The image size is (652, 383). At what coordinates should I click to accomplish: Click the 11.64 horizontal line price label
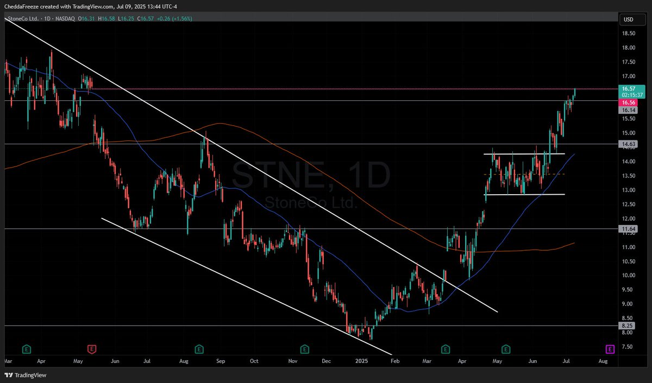coord(628,229)
